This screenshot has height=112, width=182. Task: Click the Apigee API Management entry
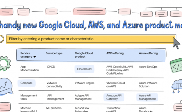[83, 97]
